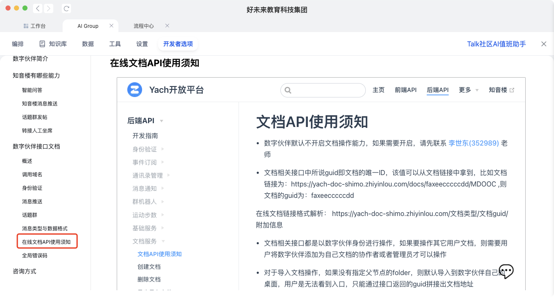The width and height of the screenshot is (554, 297).
Task: Open the 创建文档 page
Action: (149, 267)
